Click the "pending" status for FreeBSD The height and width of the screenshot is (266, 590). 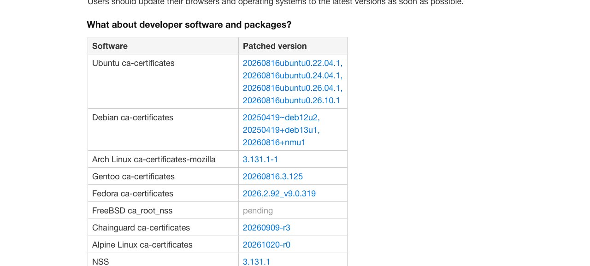(258, 211)
